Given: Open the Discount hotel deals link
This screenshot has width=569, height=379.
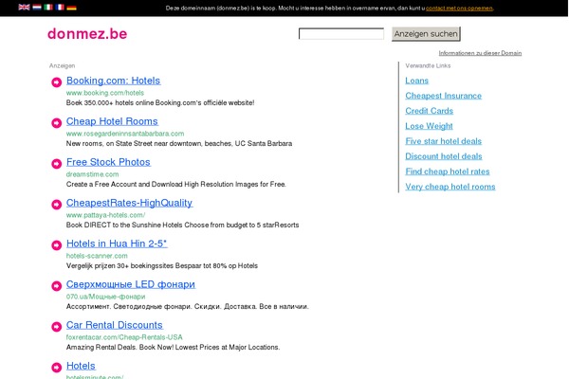Looking at the screenshot, I should 444,156.
